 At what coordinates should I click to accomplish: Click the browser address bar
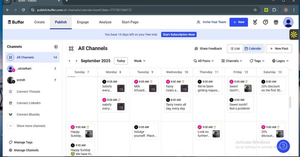tap(144, 10)
